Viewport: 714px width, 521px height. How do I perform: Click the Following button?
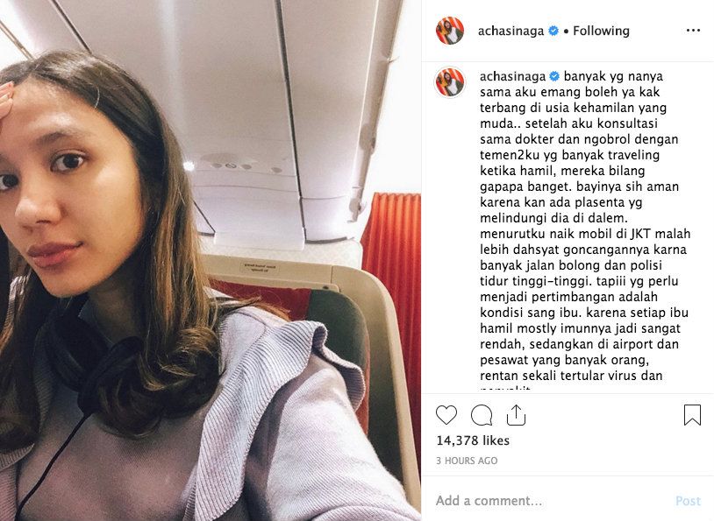tap(601, 31)
